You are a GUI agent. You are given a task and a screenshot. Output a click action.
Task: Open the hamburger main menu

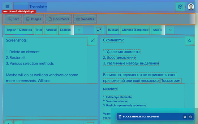coord(7,7)
